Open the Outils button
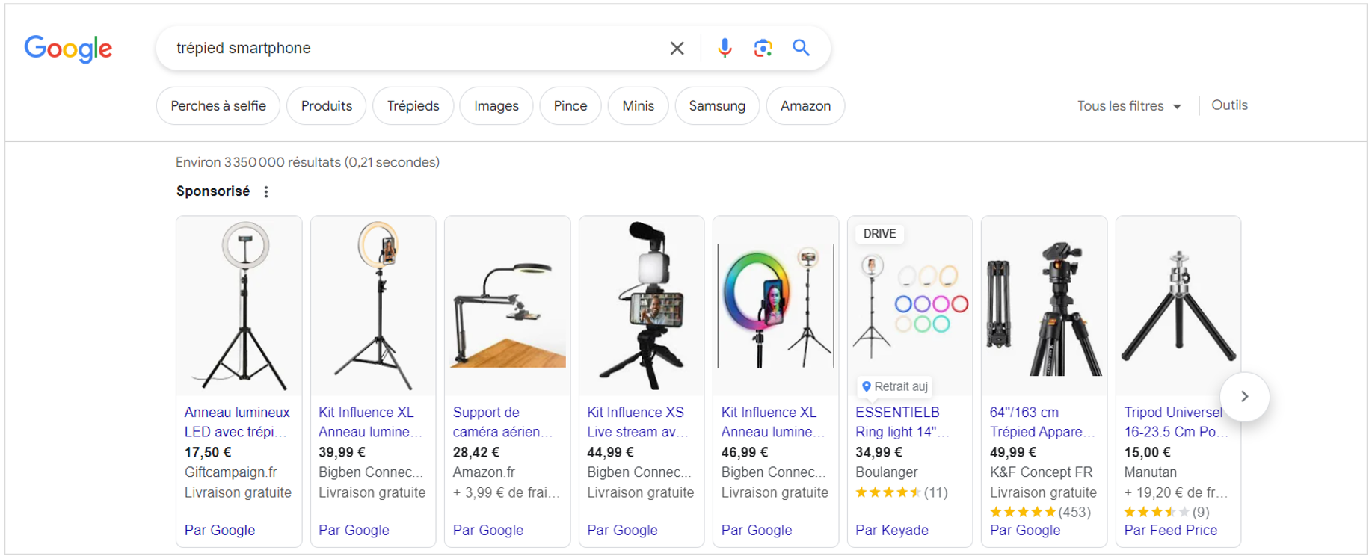Viewport: 1372px width, 559px height. pos(1230,105)
